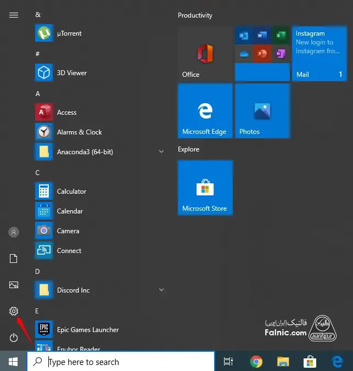Open the Settings gear icon
The width and height of the screenshot is (353, 371).
click(14, 311)
